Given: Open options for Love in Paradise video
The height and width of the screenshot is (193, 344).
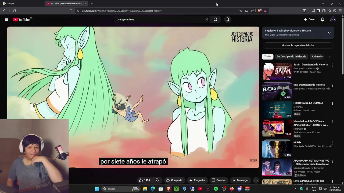Looking at the screenshot, I should point(333,181).
